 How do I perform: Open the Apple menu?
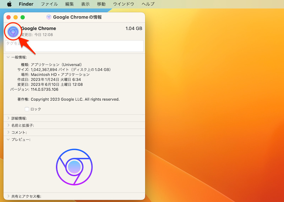(9, 4)
